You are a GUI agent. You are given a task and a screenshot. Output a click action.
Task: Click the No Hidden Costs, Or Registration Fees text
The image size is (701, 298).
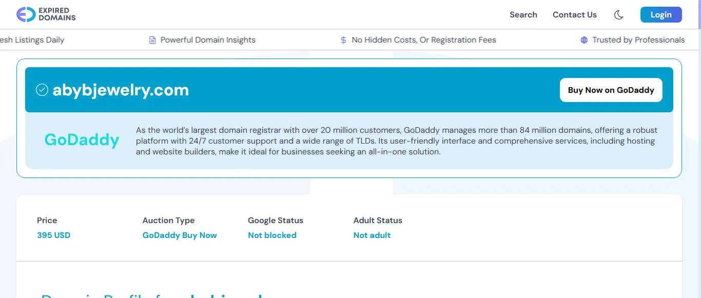[x=423, y=40]
